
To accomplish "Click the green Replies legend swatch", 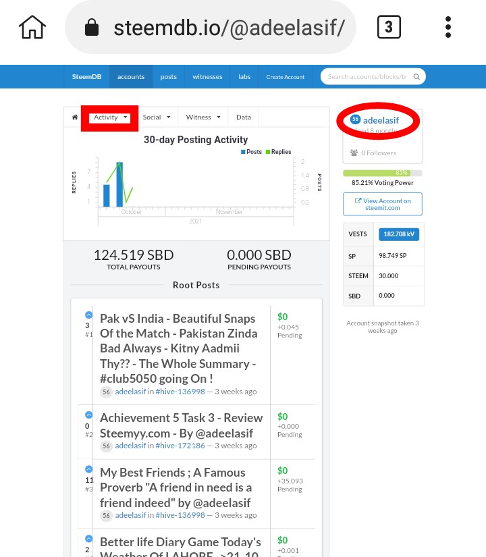I will 268,152.
